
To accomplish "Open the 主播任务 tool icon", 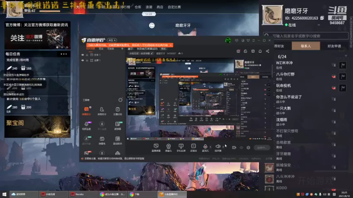I will coord(117,111).
